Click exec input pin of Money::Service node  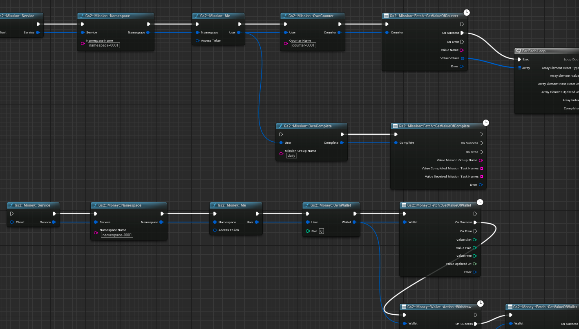click(x=12, y=213)
